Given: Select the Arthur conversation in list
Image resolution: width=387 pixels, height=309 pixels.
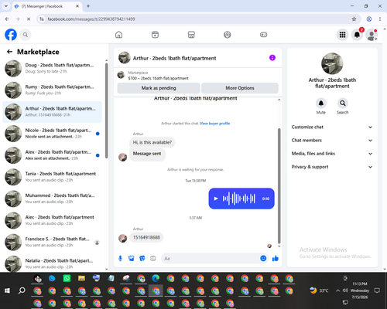Looking at the screenshot, I should [x=52, y=112].
